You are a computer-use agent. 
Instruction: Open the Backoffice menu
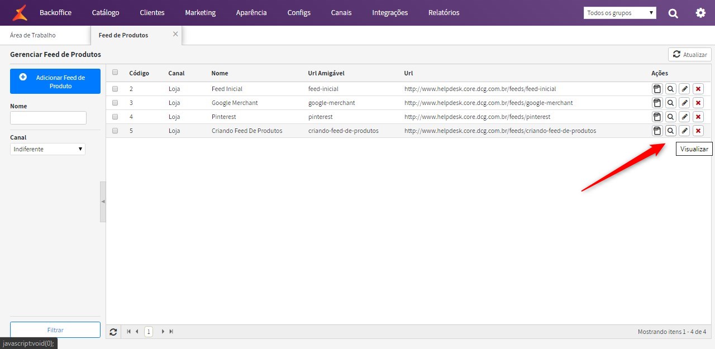[56, 13]
